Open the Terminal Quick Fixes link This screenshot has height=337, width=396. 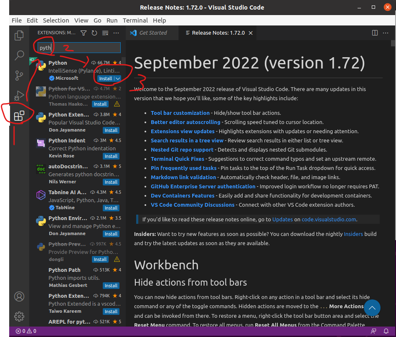pos(177,159)
